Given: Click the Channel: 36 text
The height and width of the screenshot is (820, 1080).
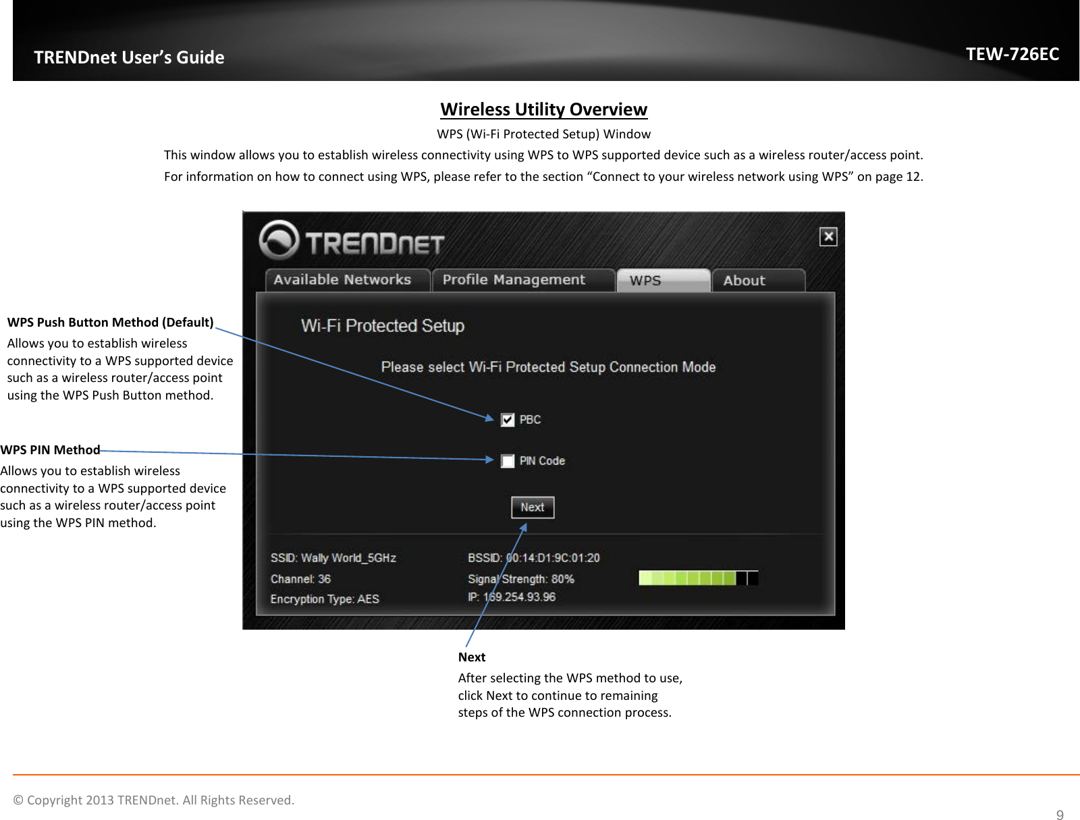Looking at the screenshot, I should 300,579.
